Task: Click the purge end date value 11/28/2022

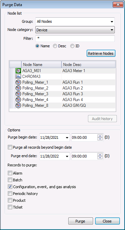Action: pos(50,156)
